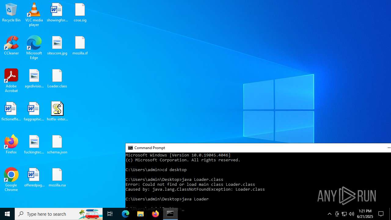Open File Explorer from the taskbar
391x220 pixels.
(x=141, y=214)
